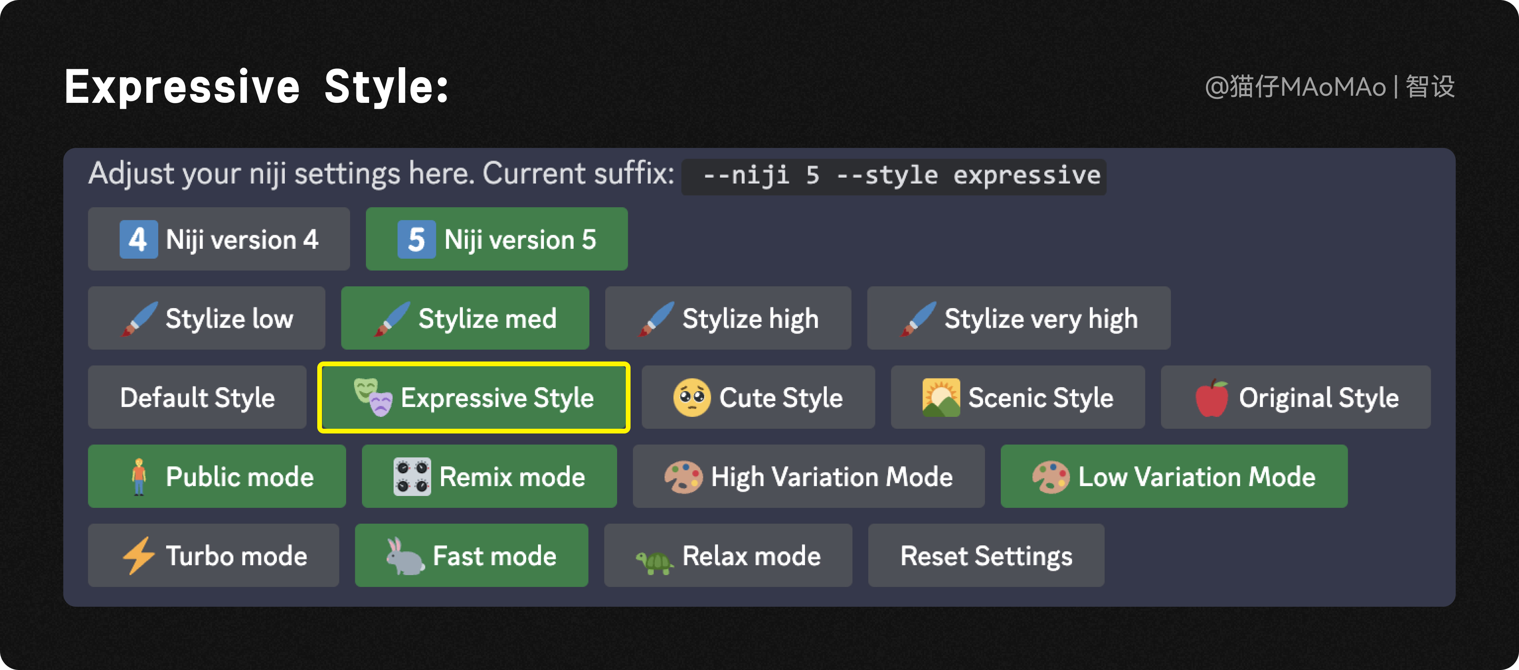Click the lightning bolt Turbo mode icon
Image resolution: width=1519 pixels, height=670 pixels.
tap(138, 556)
